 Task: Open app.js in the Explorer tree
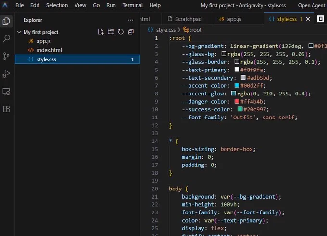tap(77, 41)
